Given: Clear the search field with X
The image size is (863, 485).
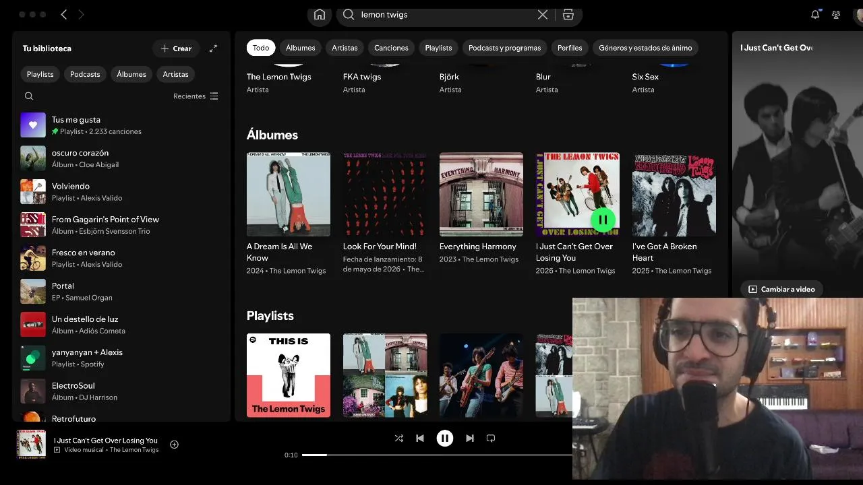Looking at the screenshot, I should coord(543,15).
